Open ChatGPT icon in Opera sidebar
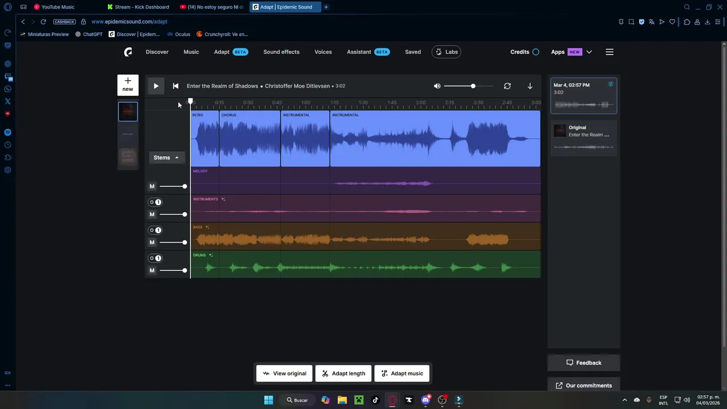This screenshot has height=409, width=727. (7, 64)
